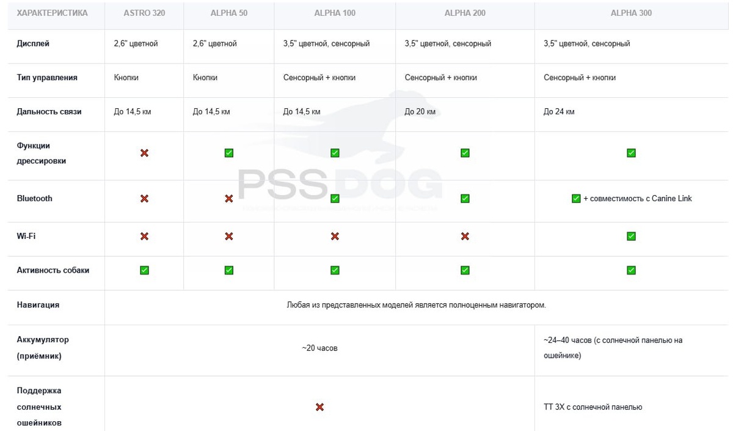Click the Навигация row label

coord(38,304)
